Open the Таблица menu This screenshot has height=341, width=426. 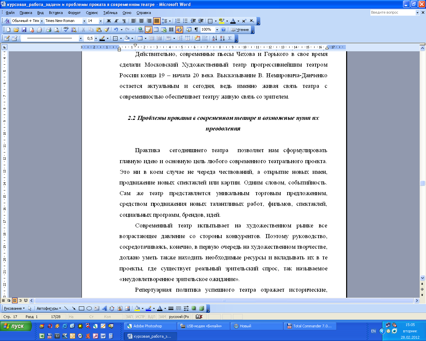[110, 13]
